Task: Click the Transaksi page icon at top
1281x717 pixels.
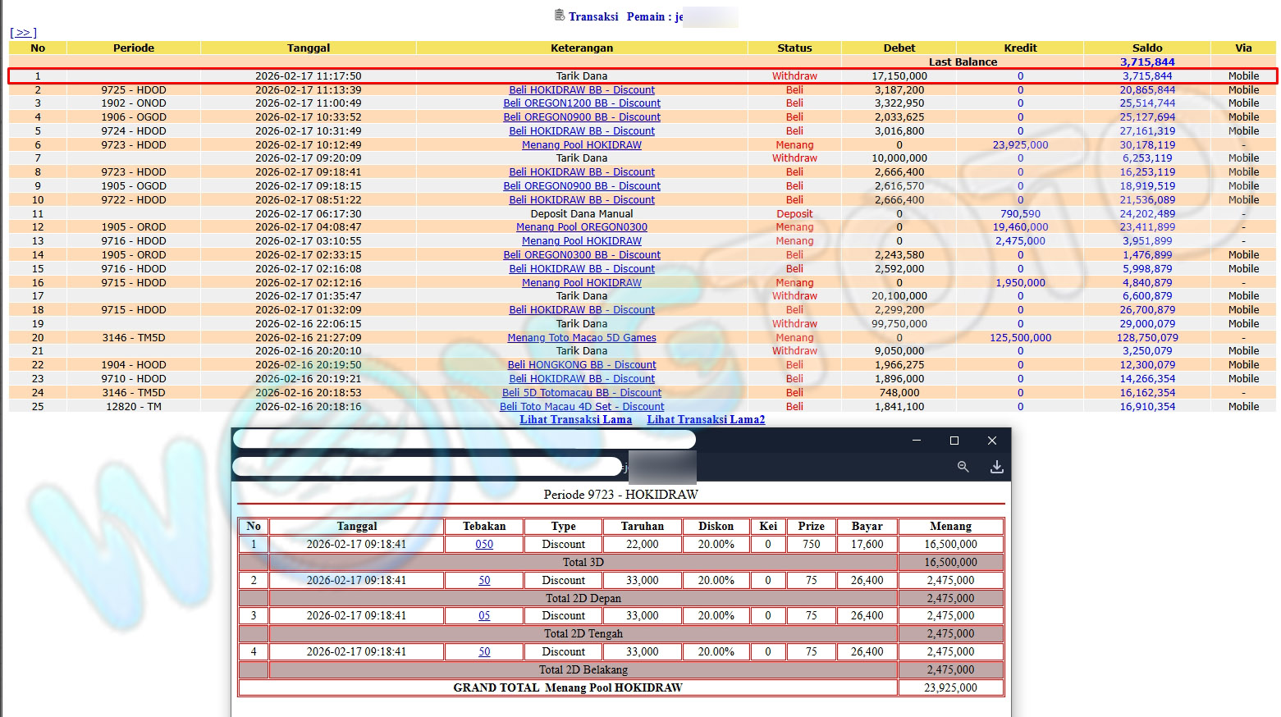Action: point(560,16)
